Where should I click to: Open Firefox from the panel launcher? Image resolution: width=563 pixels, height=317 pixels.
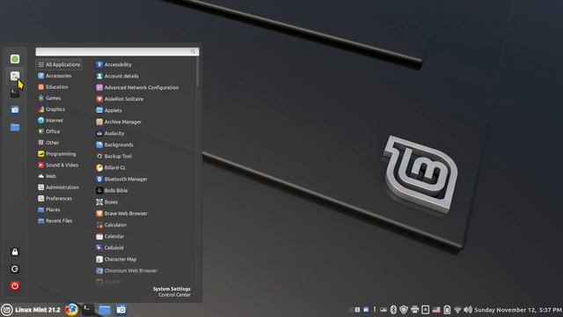[71, 310]
